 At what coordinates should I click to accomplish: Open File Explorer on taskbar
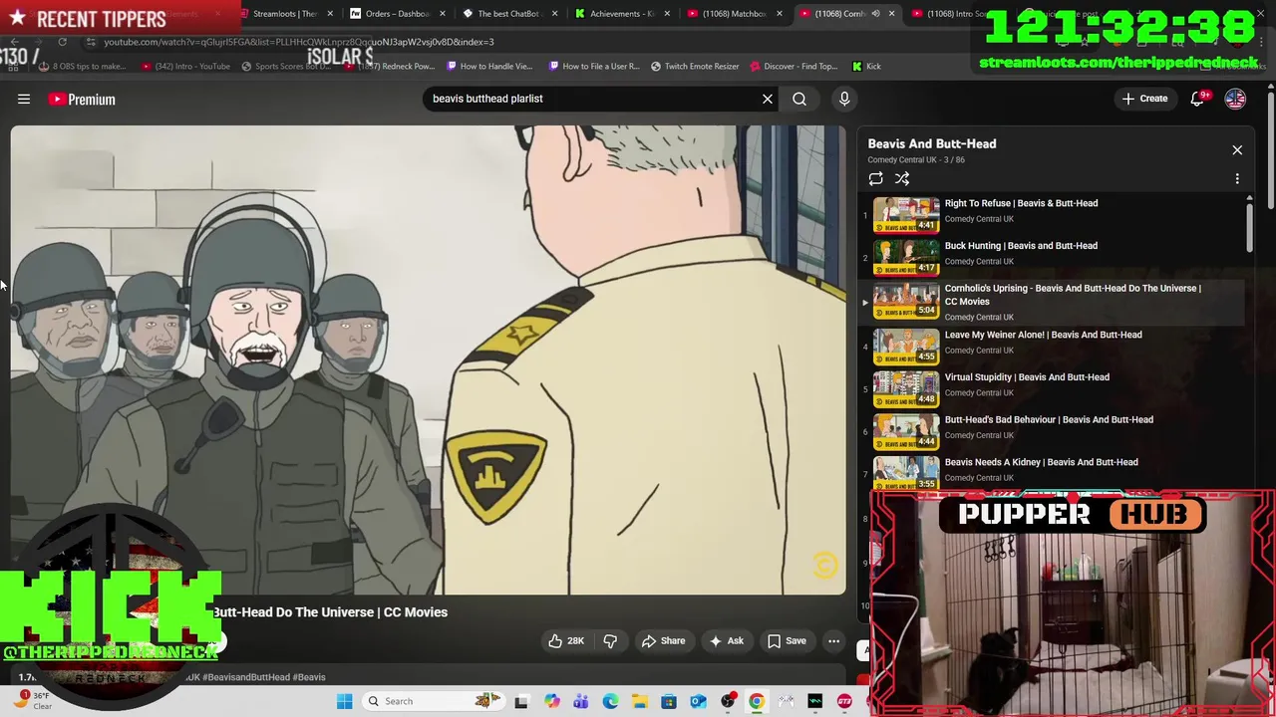click(x=639, y=701)
